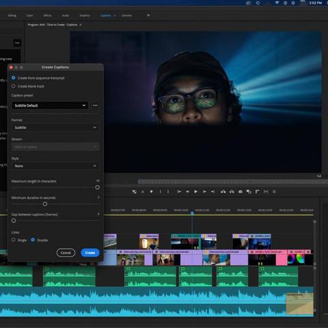328x328 pixels.
Task: Switch to the Graphics workspace tab
Action: click(85, 15)
